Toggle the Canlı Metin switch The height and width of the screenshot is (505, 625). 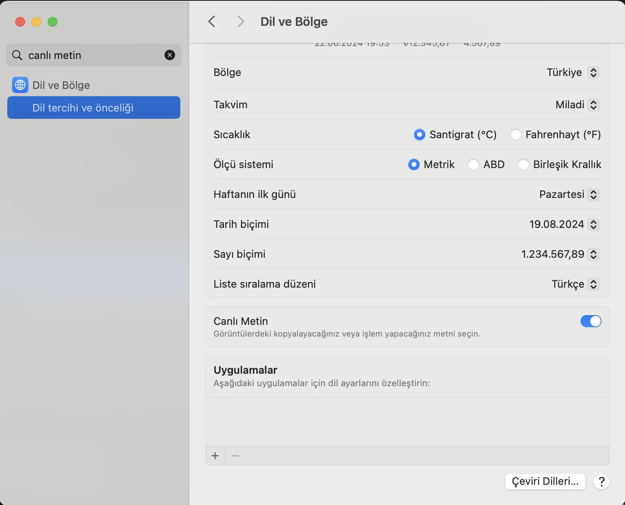coord(591,321)
